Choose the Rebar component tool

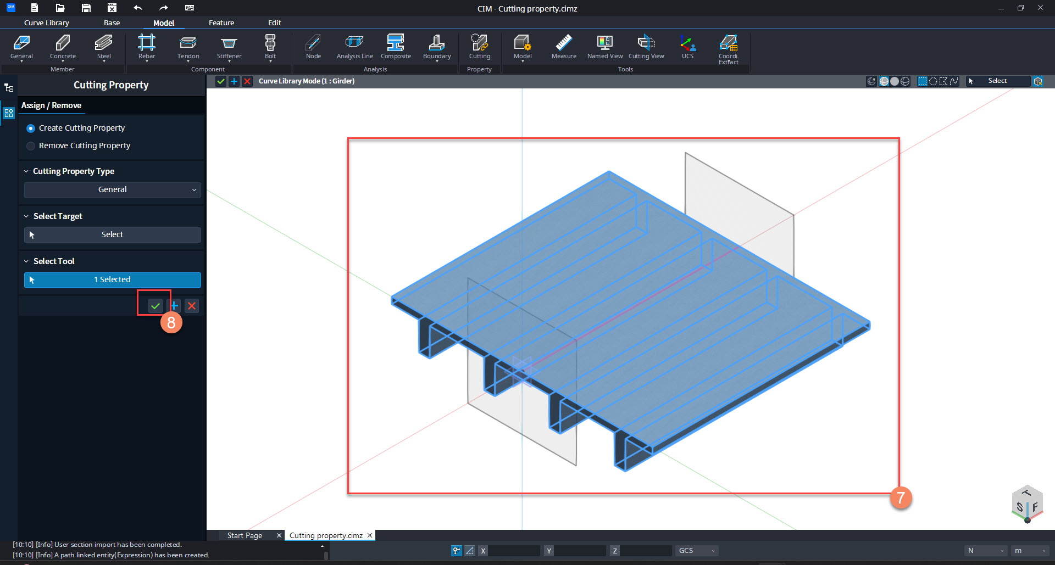coord(147,48)
